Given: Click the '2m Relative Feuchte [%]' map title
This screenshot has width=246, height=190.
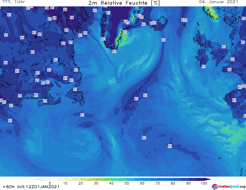Looking at the screenshot, I should [x=124, y=3].
